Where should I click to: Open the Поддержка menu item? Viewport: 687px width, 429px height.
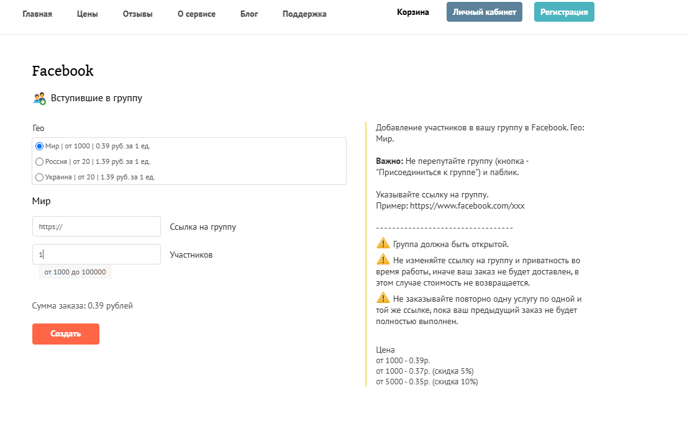coord(304,14)
